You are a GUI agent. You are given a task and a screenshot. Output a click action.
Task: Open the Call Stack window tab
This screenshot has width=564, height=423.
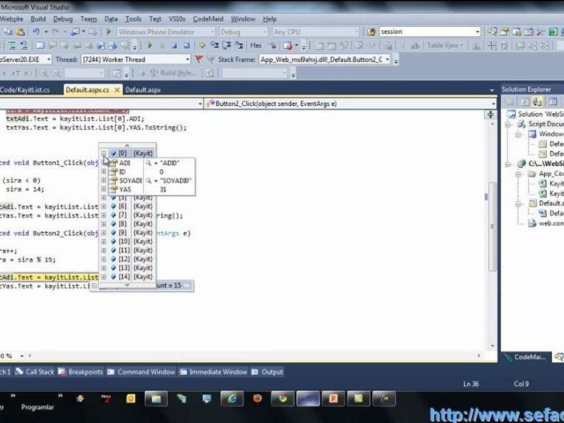pyautogui.click(x=35, y=372)
